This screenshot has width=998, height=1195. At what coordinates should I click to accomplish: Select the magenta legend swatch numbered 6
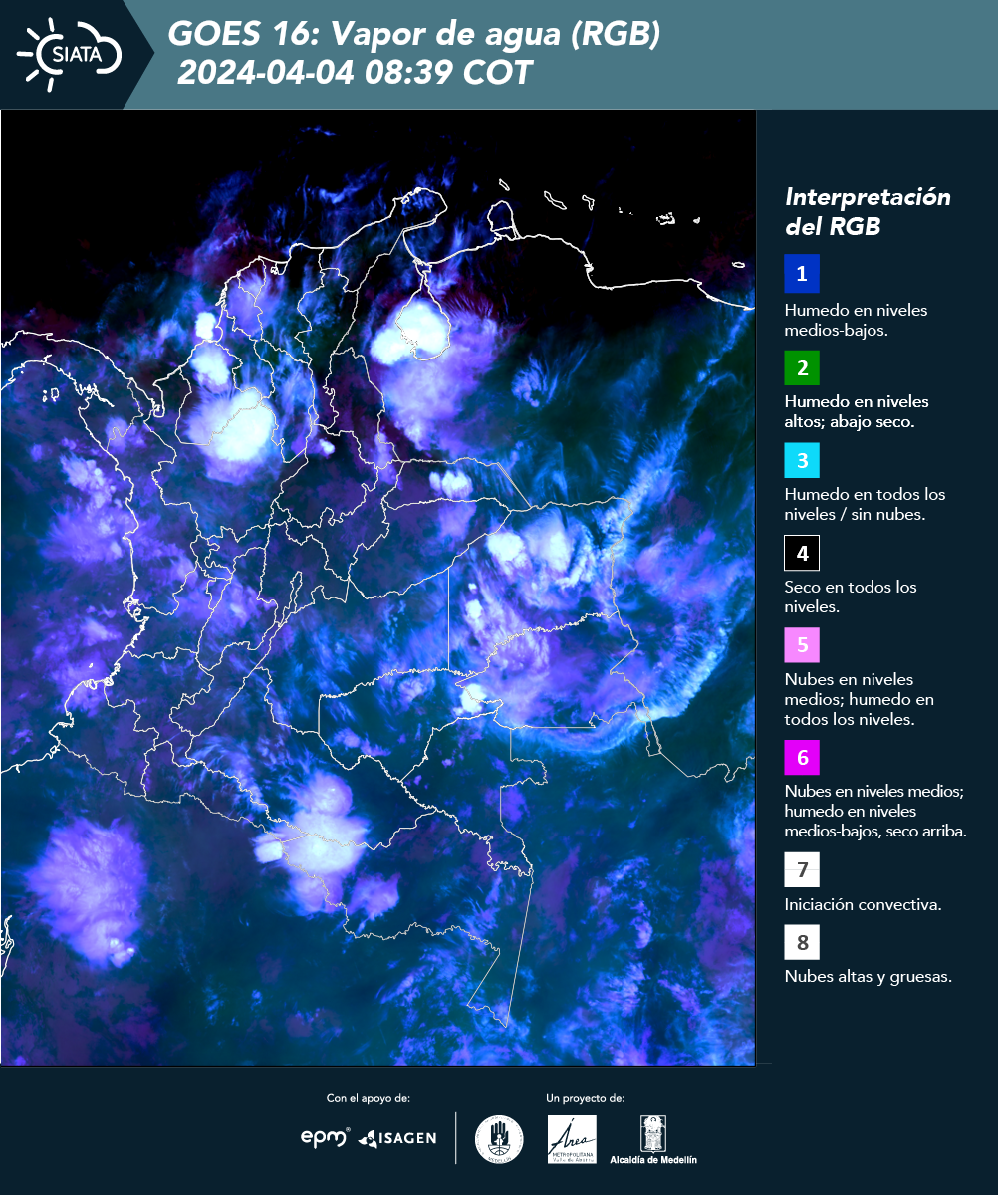pyautogui.click(x=802, y=758)
